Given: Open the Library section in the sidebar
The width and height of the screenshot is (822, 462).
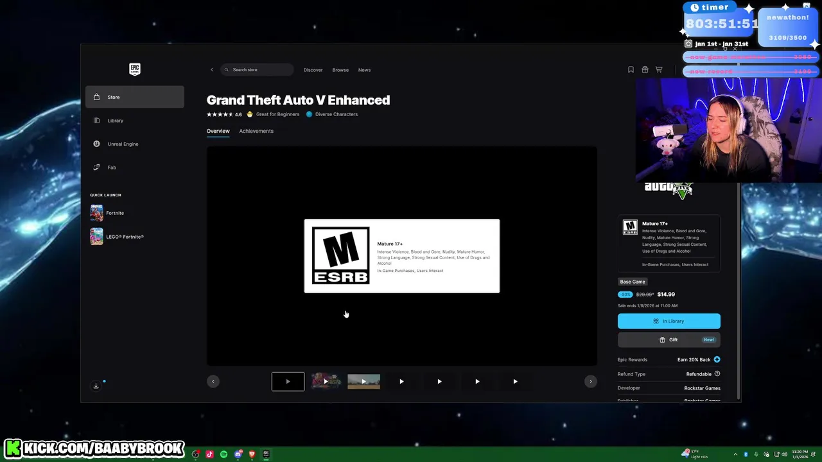Looking at the screenshot, I should click(135, 121).
